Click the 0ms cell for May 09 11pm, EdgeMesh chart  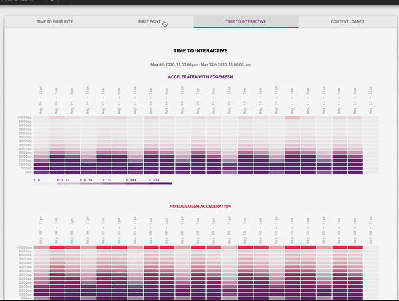[x=230, y=172]
